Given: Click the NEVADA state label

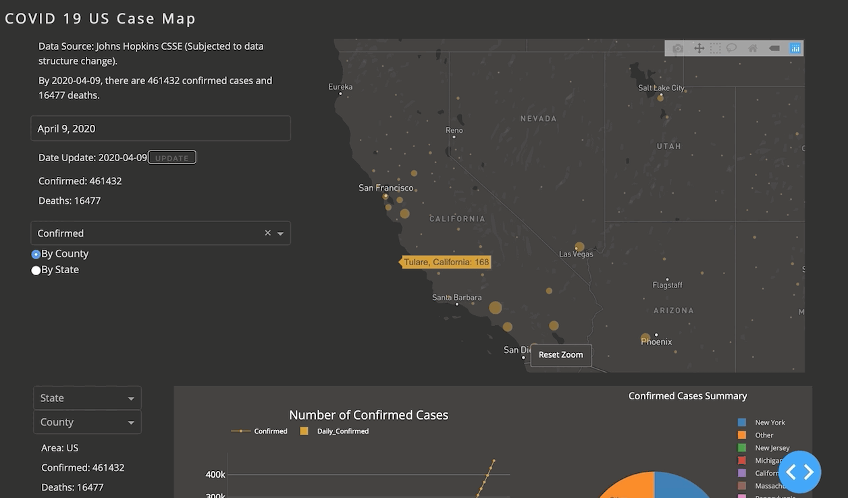Looking at the screenshot, I should [x=539, y=119].
